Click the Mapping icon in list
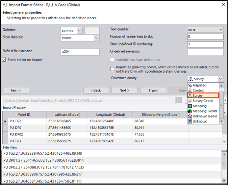The image size is (228, 185). (190, 106)
